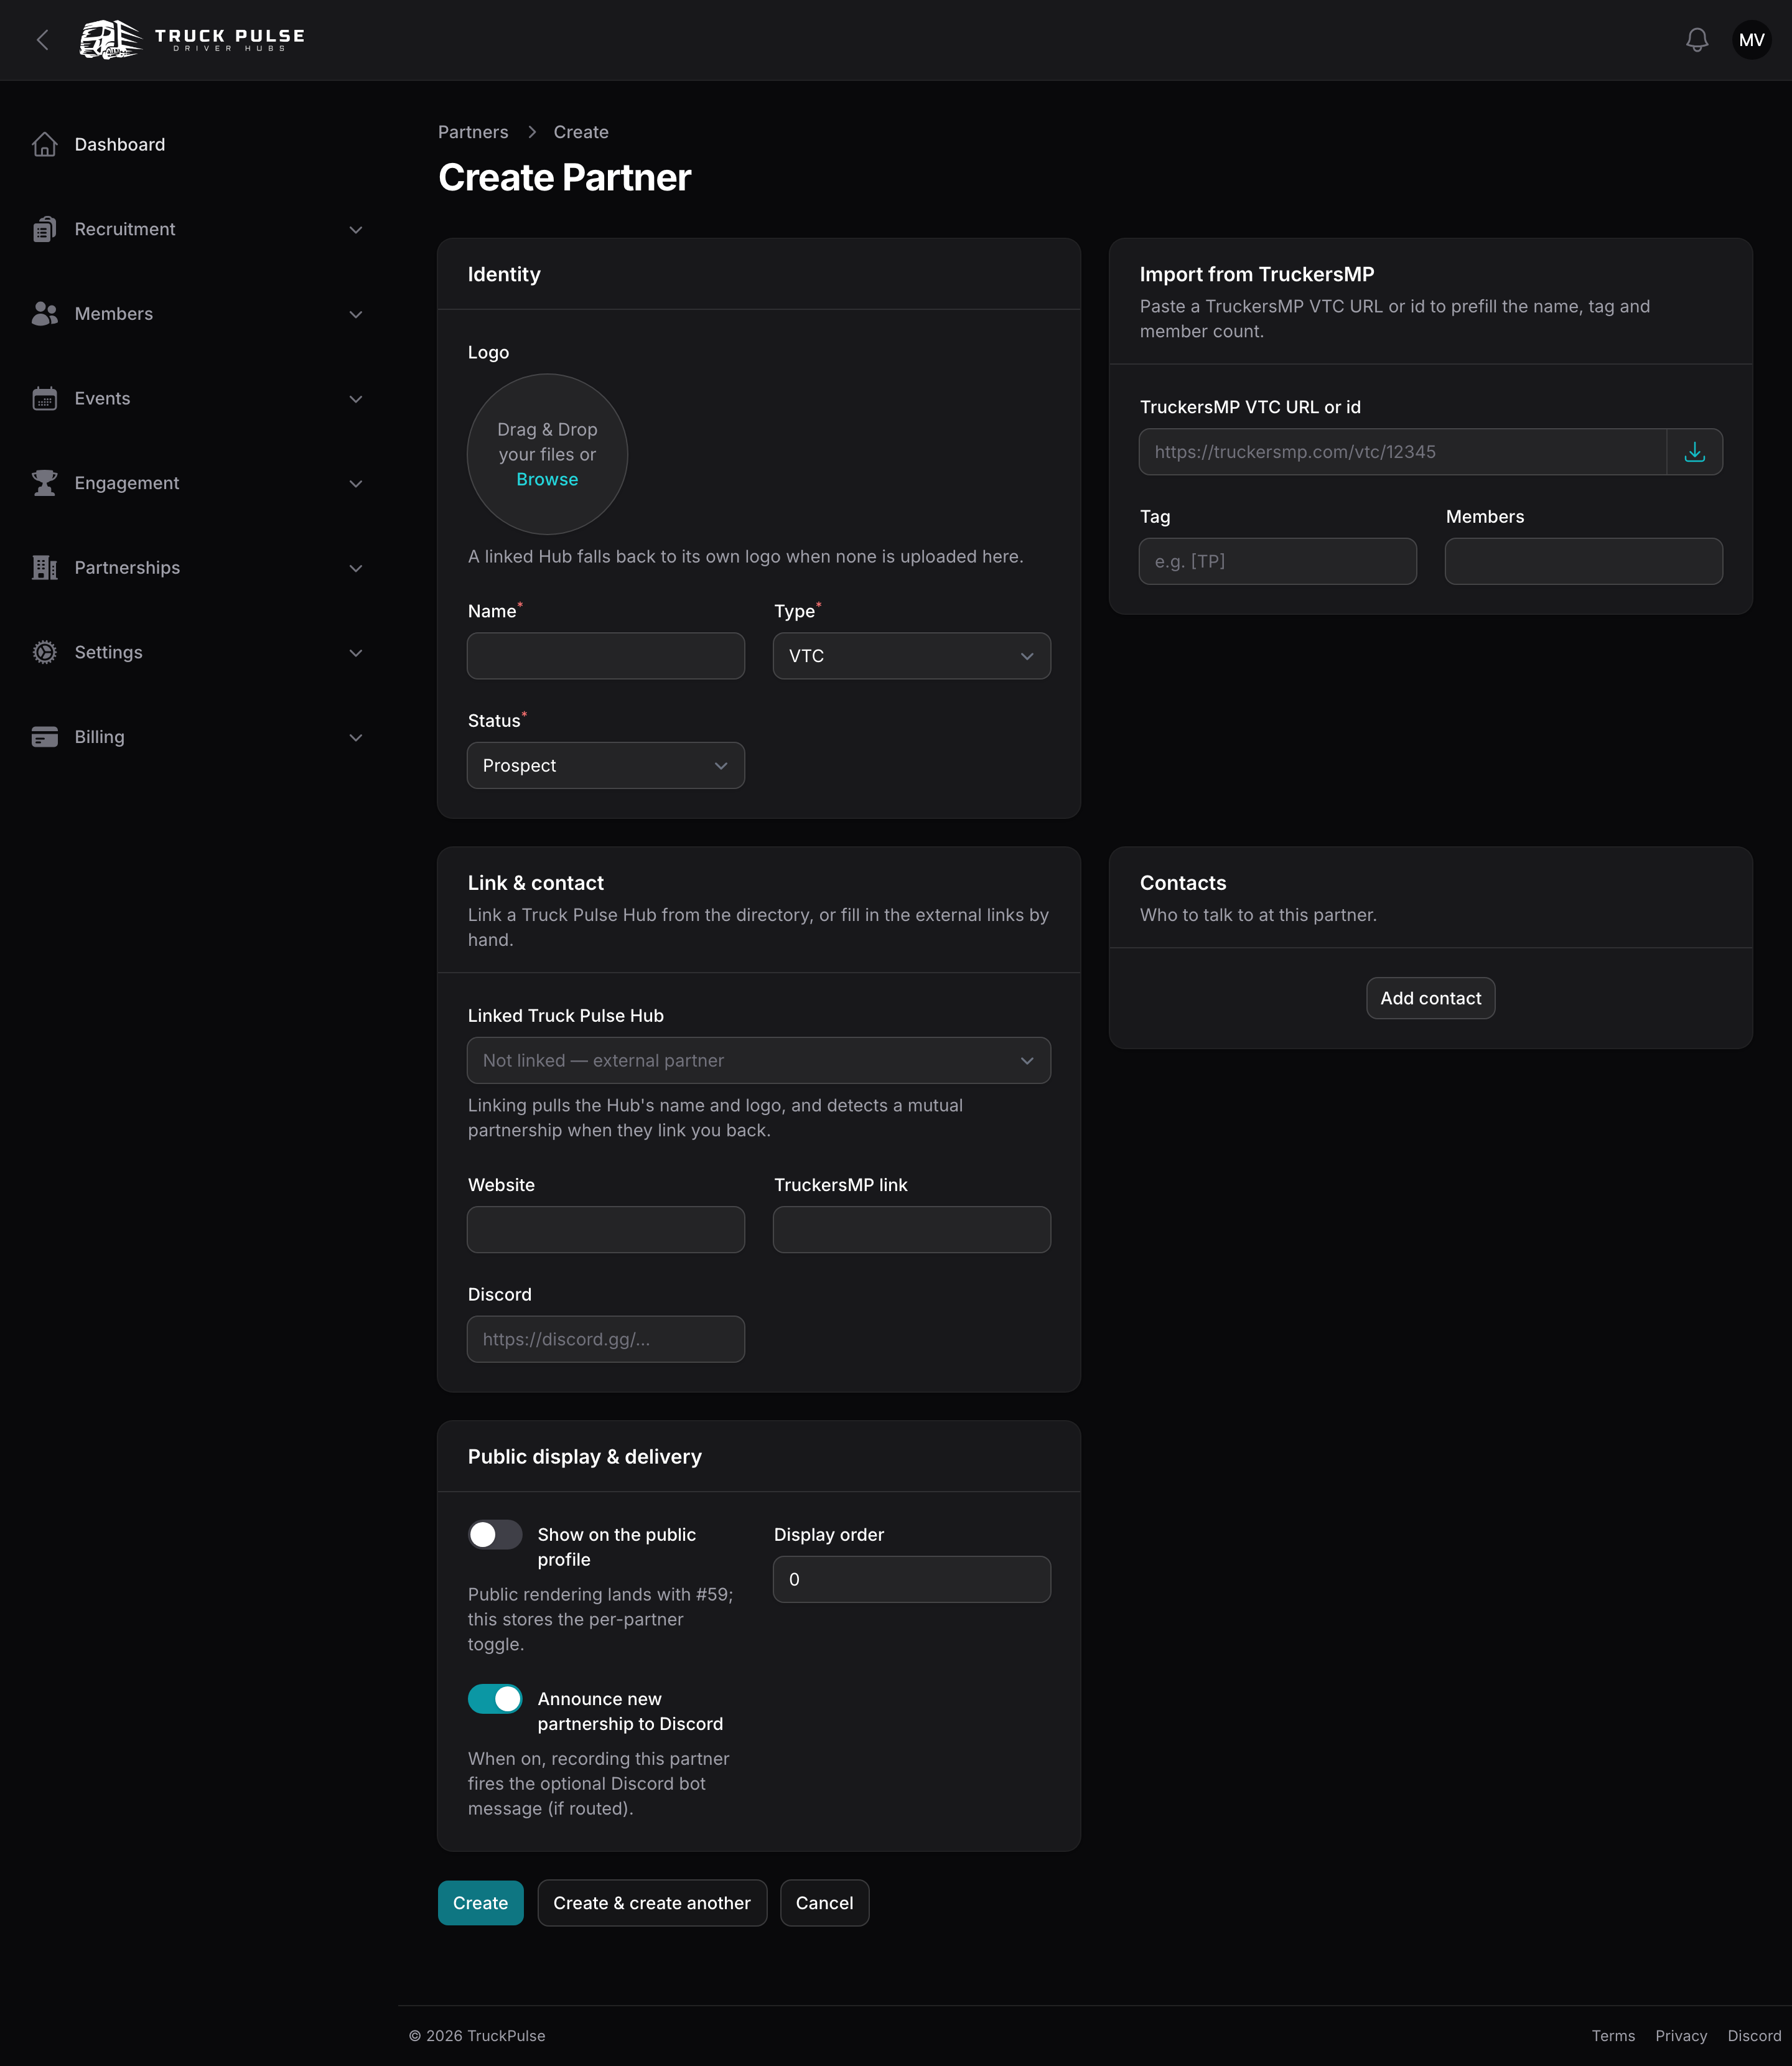The image size is (1792, 2066).
Task: Click the logo drag and drop circle
Action: 547,454
